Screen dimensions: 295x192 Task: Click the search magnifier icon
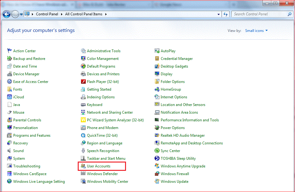click(289, 14)
